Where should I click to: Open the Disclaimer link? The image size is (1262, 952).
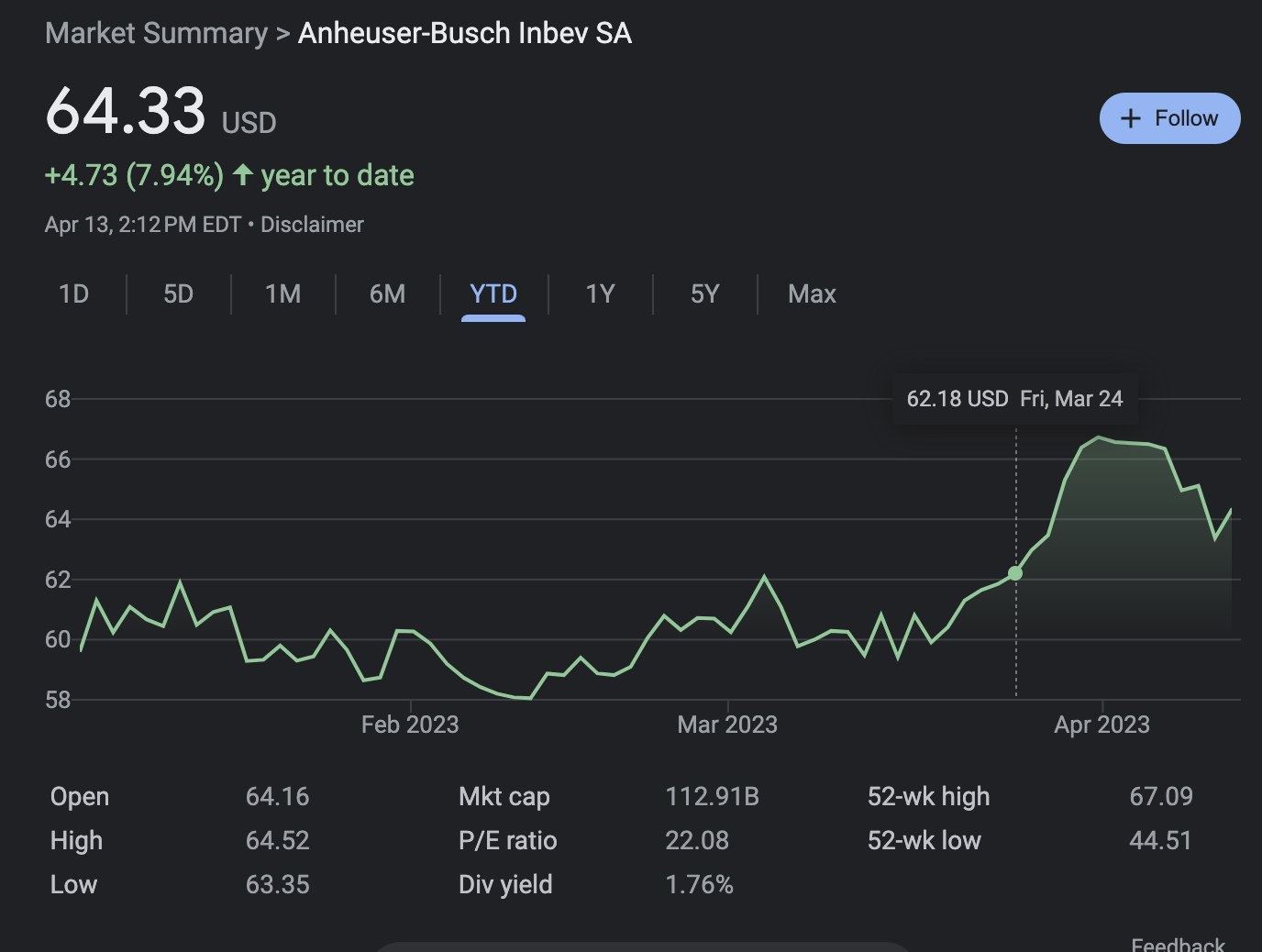(312, 225)
